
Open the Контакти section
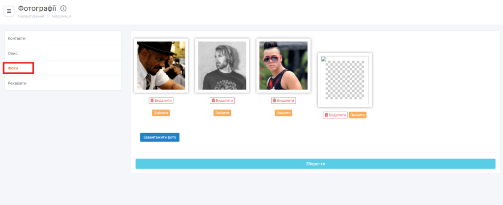click(x=63, y=38)
